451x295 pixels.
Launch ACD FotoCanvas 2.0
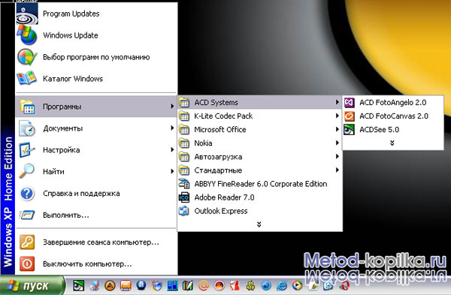coord(393,116)
